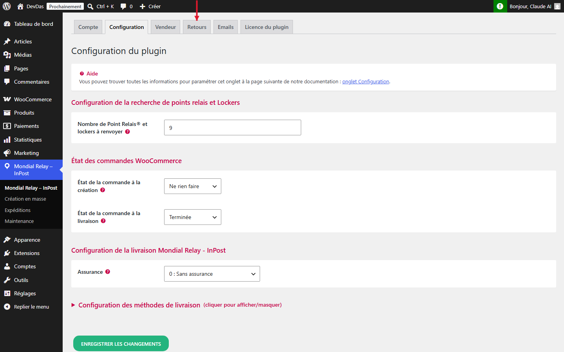Open the user avatar in admin bar
Screen dimensions: 564x352
[557, 6]
